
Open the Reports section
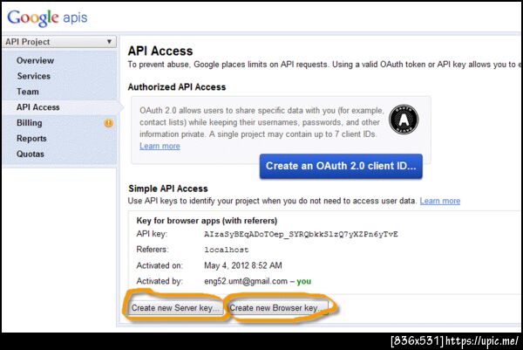coord(31,139)
